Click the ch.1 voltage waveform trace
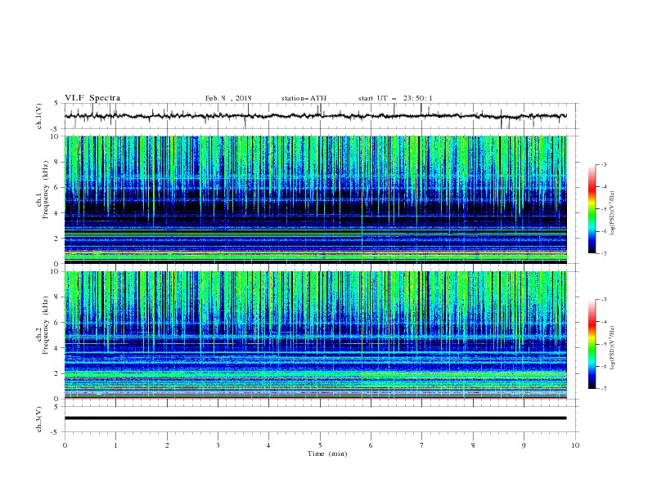Viewport: 648px width, 500px height. [315, 116]
